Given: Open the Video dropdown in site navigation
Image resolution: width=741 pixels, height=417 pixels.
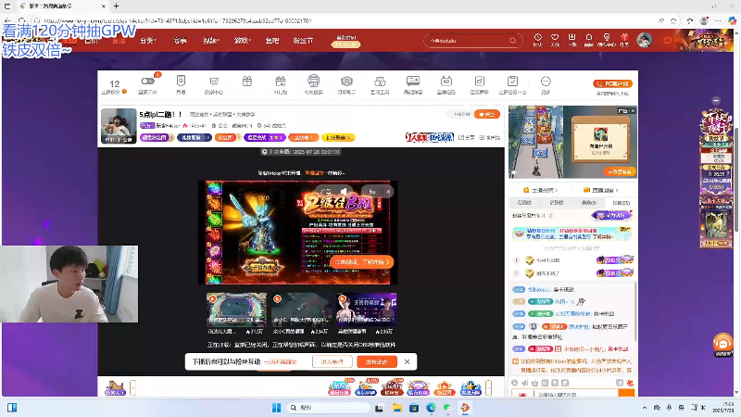Looking at the screenshot, I should 211,41.
